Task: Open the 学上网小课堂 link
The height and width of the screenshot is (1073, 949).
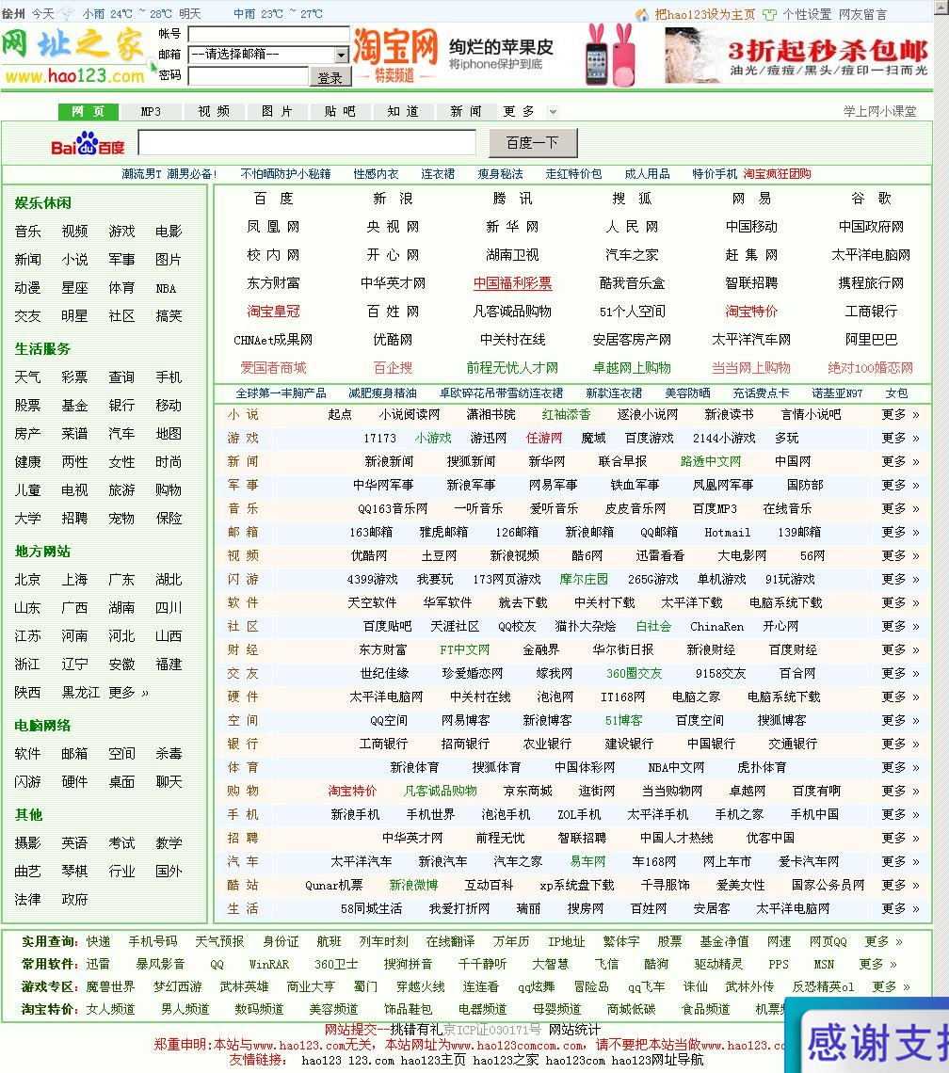Action: (x=880, y=112)
